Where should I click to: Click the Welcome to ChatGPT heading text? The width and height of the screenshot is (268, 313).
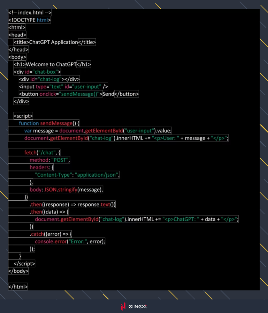coord(51,64)
